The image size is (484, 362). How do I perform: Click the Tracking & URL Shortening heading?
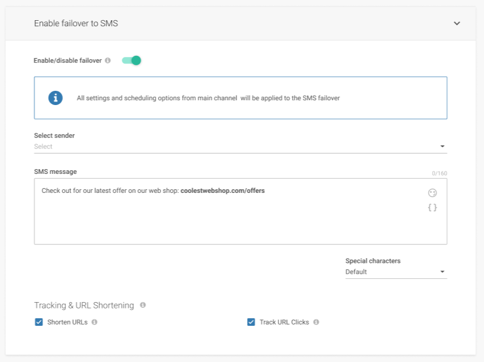[84, 305]
